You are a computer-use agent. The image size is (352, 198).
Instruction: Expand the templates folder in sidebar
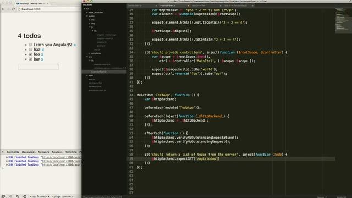click(x=90, y=53)
